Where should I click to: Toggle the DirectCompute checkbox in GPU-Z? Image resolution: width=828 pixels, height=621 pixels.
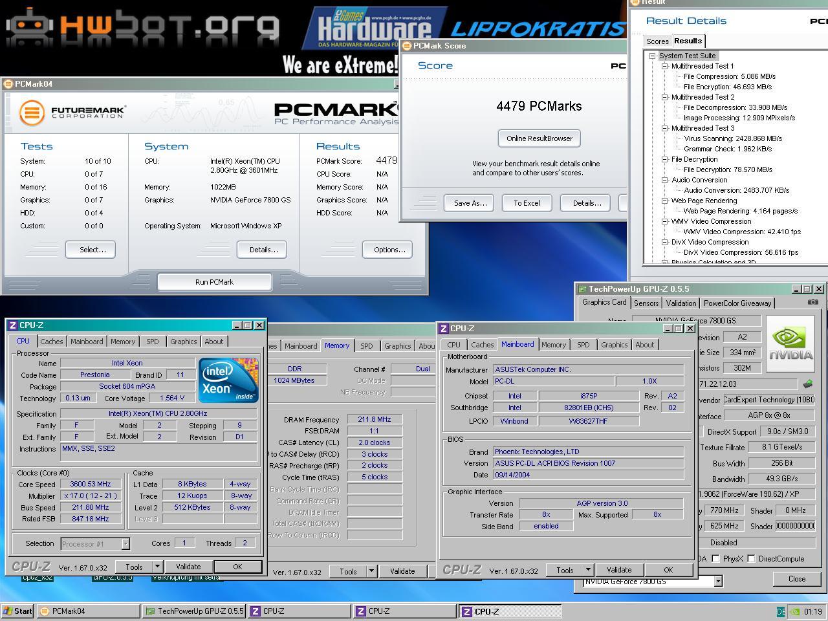(x=751, y=559)
